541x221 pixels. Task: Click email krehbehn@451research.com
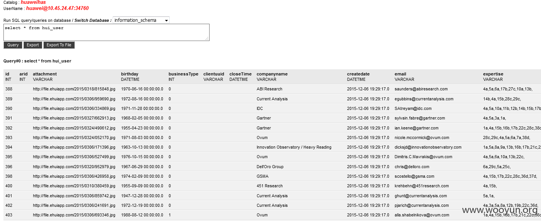(x=421, y=186)
